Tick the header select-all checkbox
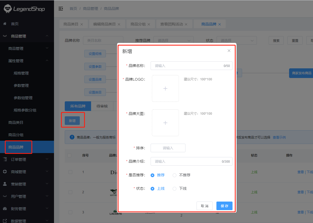 pyautogui.click(x=70, y=155)
